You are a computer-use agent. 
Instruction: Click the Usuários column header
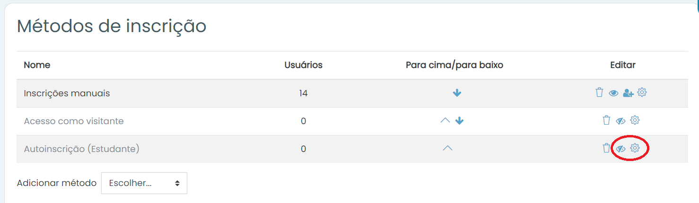303,65
